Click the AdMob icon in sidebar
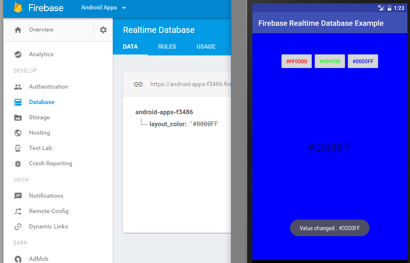 click(x=18, y=259)
